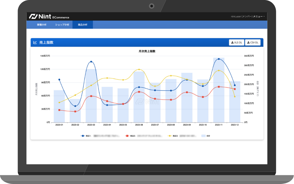The image size is (294, 184).
Task: Click the blue circle marker for 商品1 legend
Action: (x=83, y=136)
